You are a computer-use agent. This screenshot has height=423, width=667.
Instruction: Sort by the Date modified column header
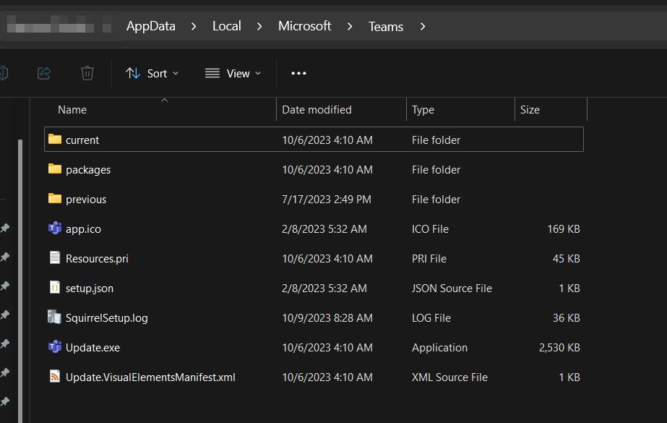(x=317, y=110)
